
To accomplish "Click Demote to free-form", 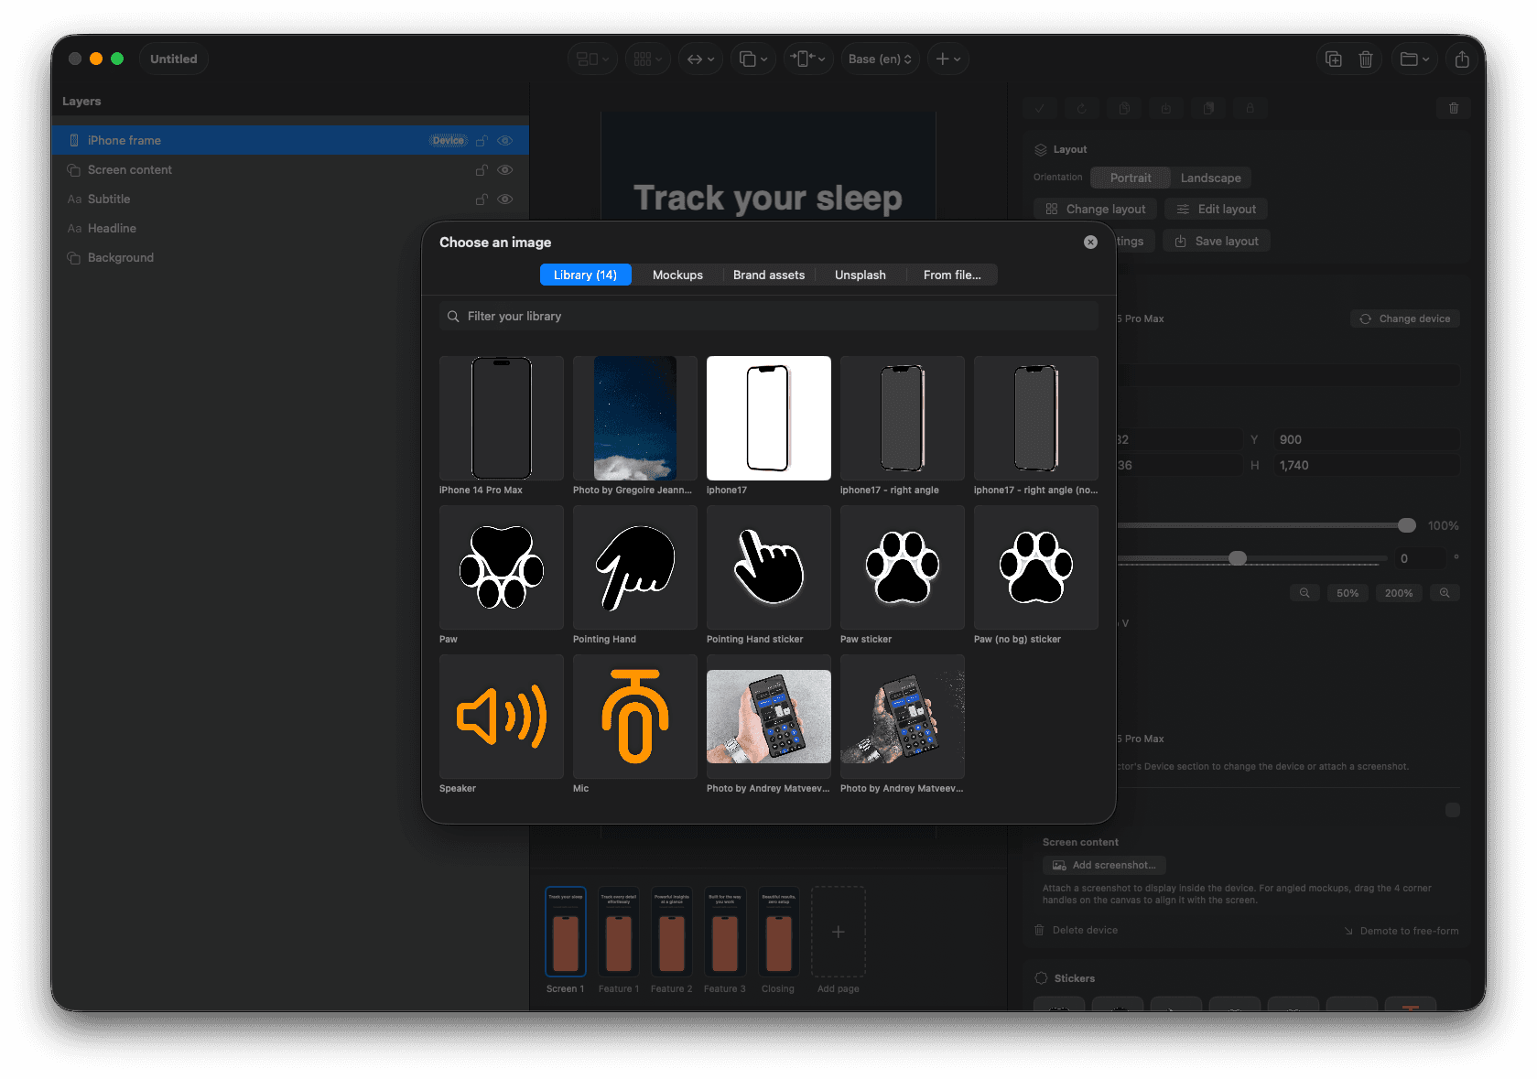I will point(1401,931).
